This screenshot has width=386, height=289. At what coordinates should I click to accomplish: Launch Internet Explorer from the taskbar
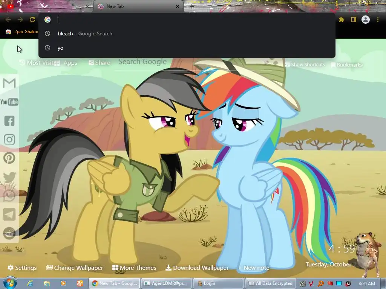[30, 283]
